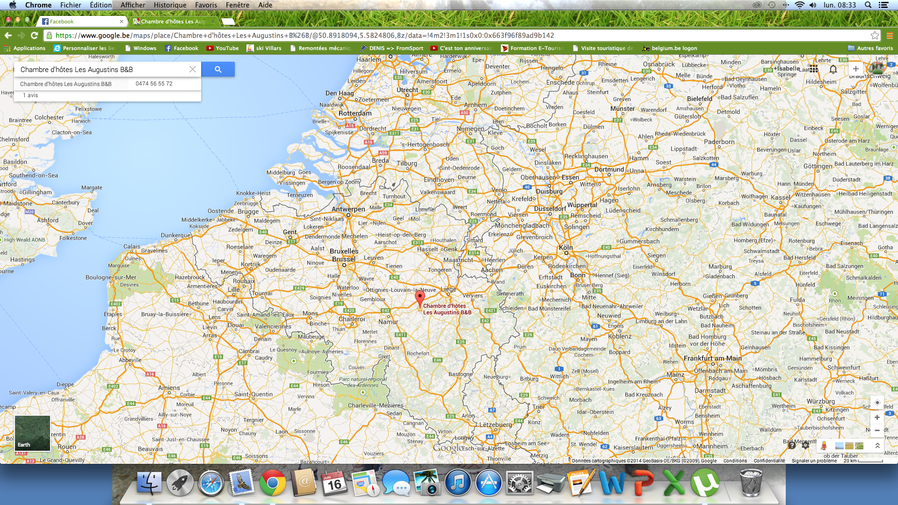Image resolution: width=898 pixels, height=505 pixels.
Task: Open the Applications bookmark shortcut
Action: (25, 48)
